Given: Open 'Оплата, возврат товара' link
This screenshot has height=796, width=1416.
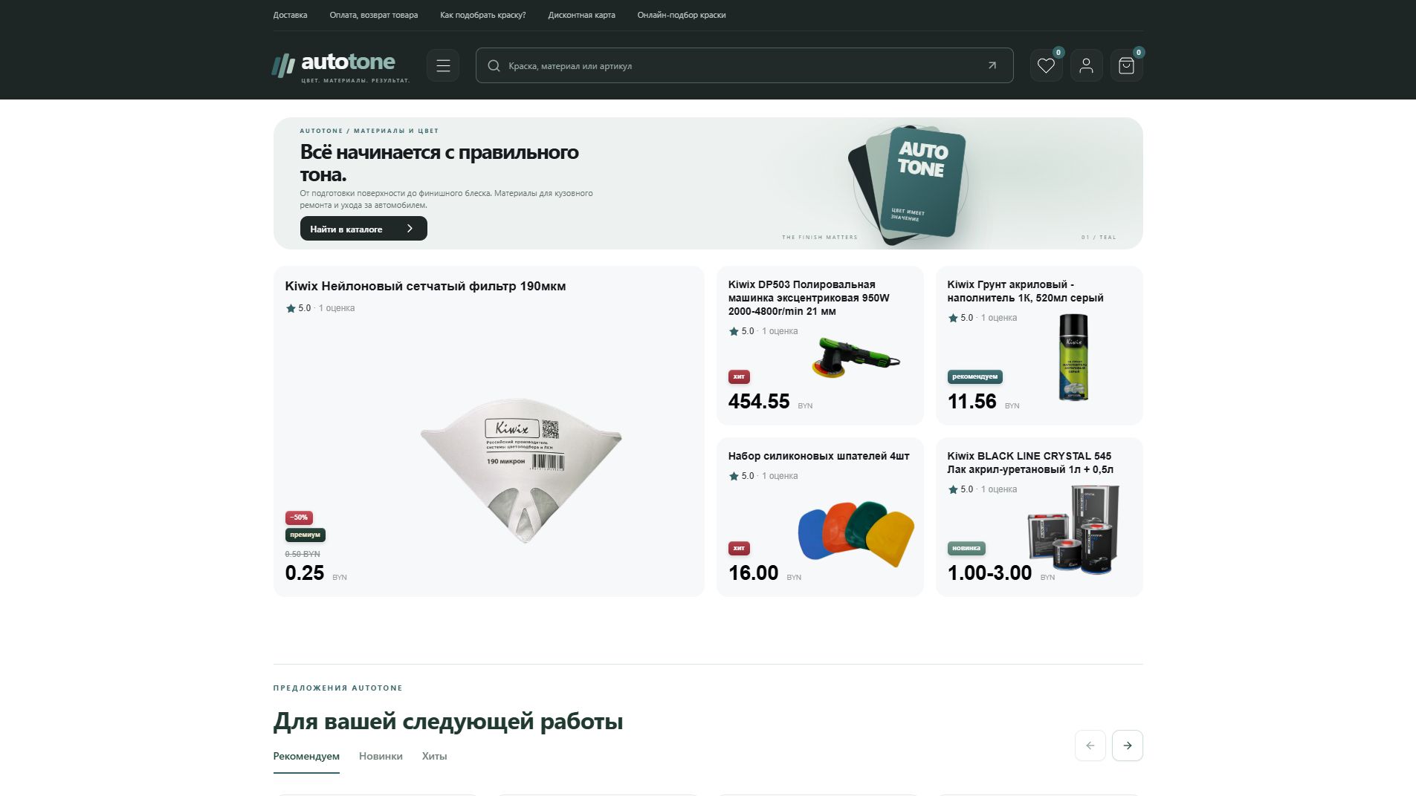Looking at the screenshot, I should pyautogui.click(x=373, y=15).
